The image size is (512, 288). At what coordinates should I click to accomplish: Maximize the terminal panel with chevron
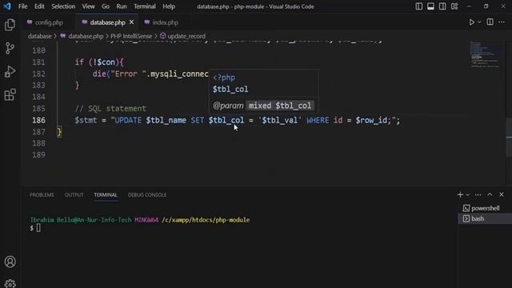490,194
